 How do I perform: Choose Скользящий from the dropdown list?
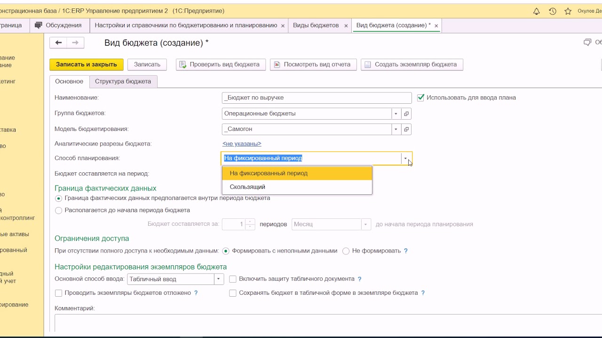247,187
